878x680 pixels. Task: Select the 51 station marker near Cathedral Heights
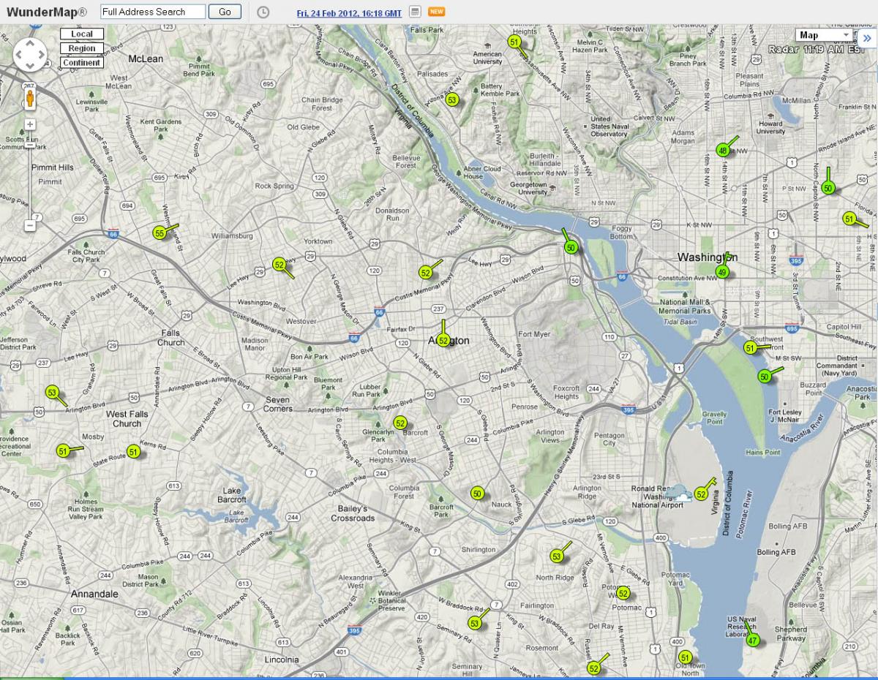pyautogui.click(x=514, y=42)
